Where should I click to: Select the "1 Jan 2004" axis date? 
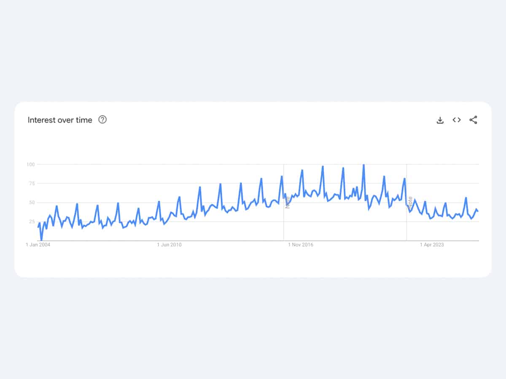click(38, 245)
